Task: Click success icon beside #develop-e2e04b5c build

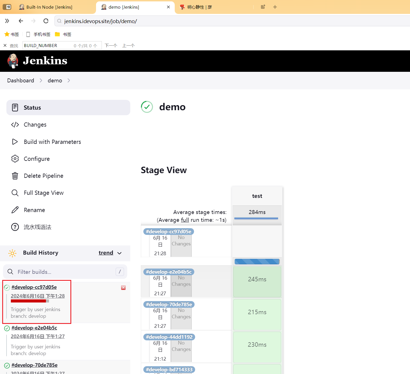Action: click(x=7, y=328)
